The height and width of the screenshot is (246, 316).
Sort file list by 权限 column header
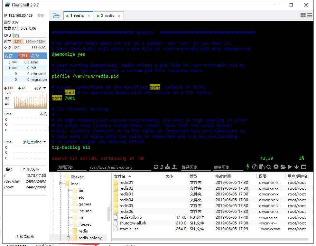pyautogui.click(x=271, y=176)
